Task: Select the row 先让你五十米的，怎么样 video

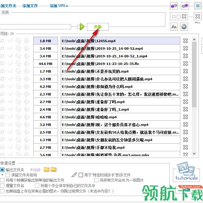Action: click(x=120, y=94)
